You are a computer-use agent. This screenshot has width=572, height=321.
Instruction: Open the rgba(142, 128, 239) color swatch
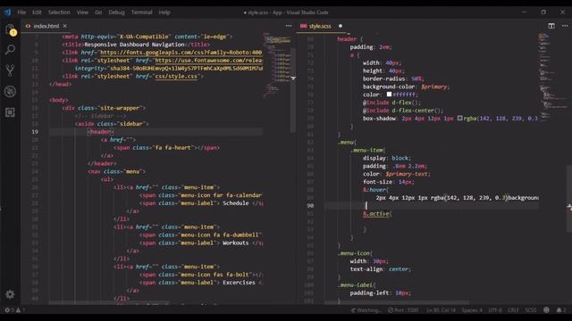pos(460,119)
